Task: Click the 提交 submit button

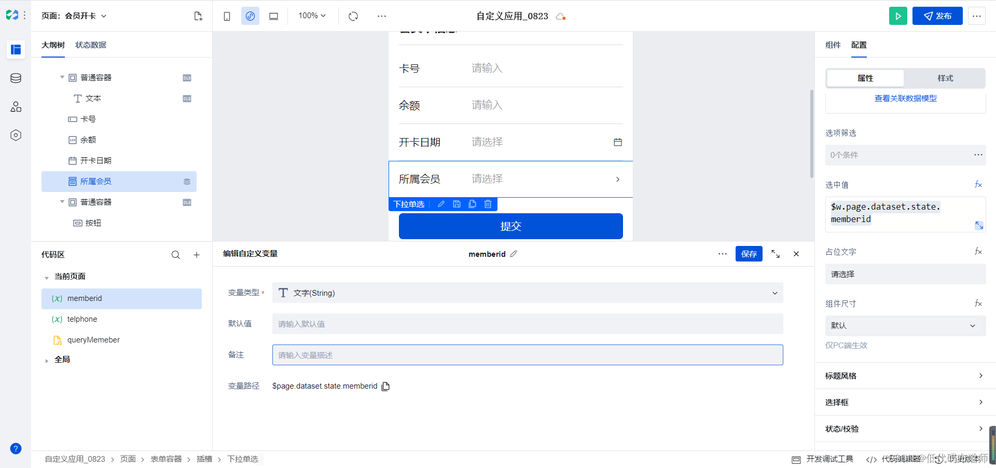Action: [510, 226]
